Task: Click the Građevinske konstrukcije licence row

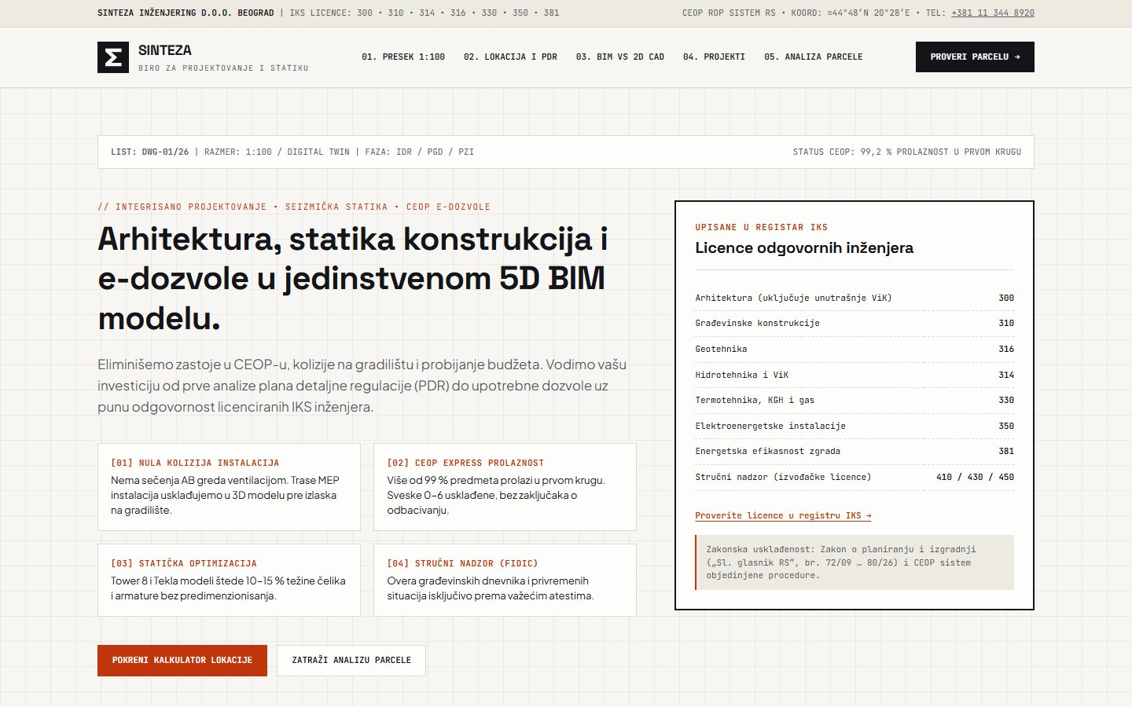Action: click(855, 324)
